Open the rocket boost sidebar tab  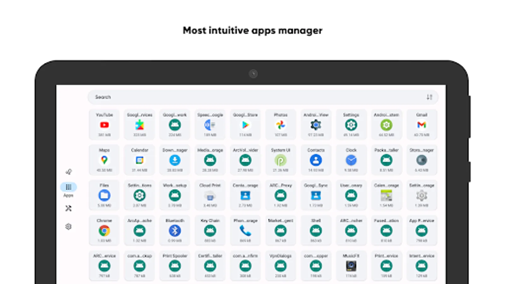[x=68, y=172]
